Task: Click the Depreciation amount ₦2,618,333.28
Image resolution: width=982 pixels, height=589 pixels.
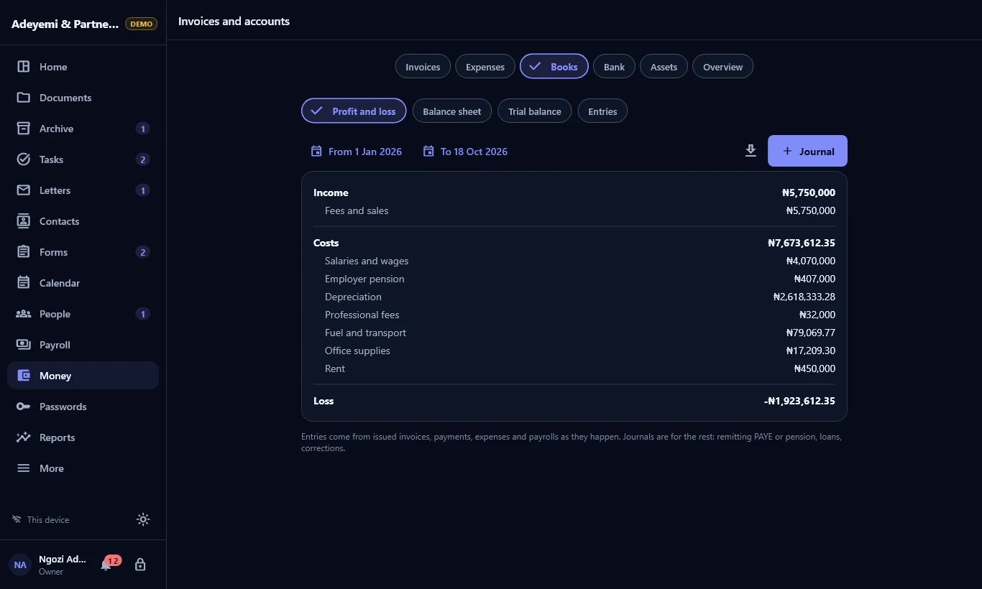Action: point(804,297)
